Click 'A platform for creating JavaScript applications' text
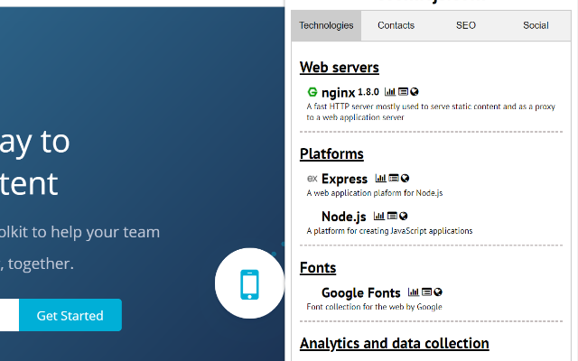This screenshot has width=578, height=361. click(x=389, y=231)
